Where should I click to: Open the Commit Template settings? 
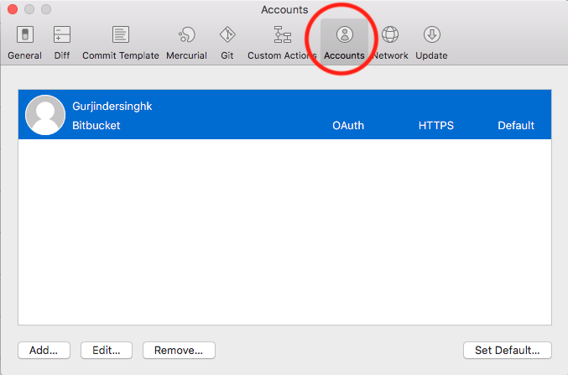120,42
